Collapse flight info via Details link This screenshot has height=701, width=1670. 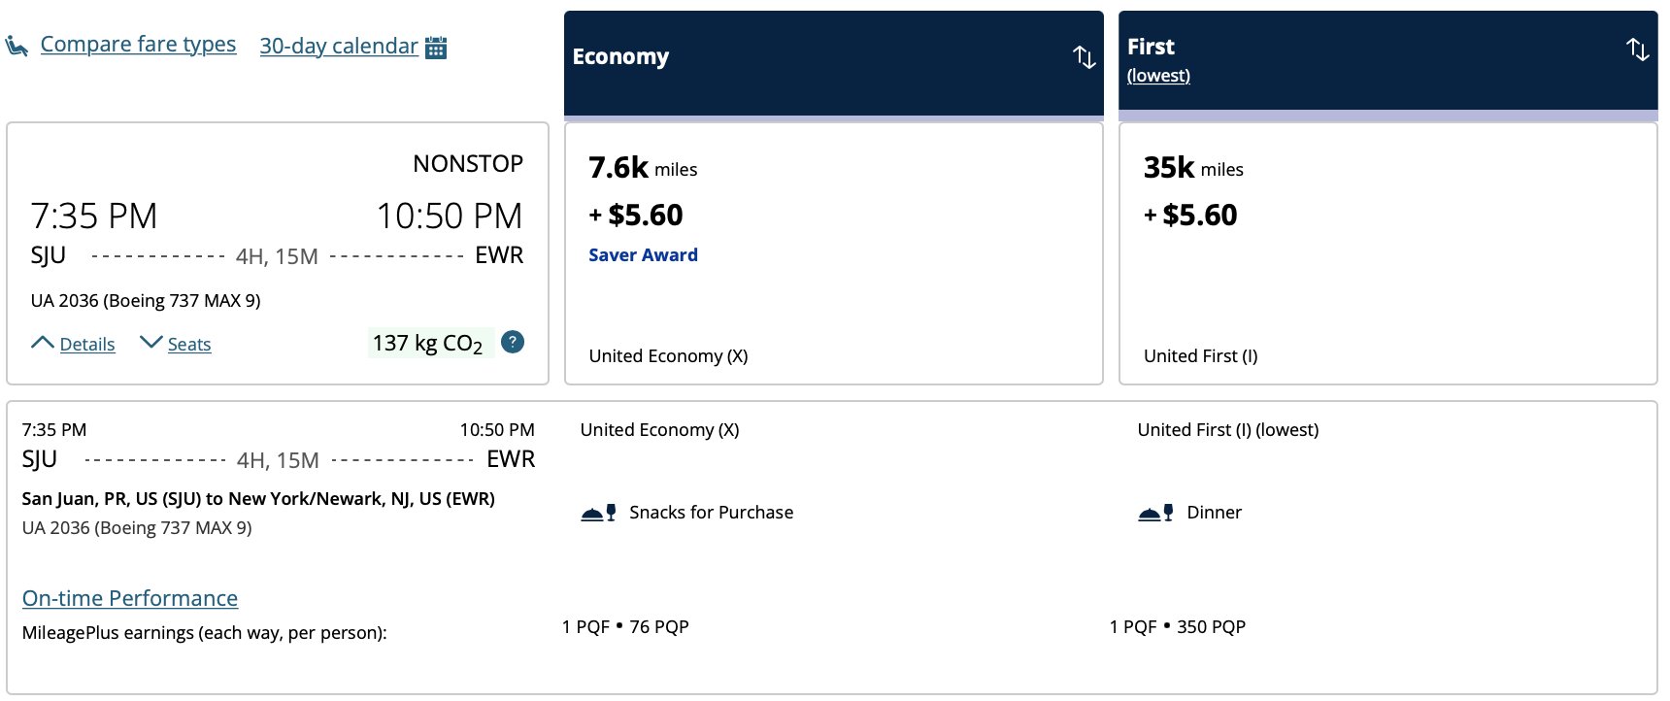coord(87,344)
